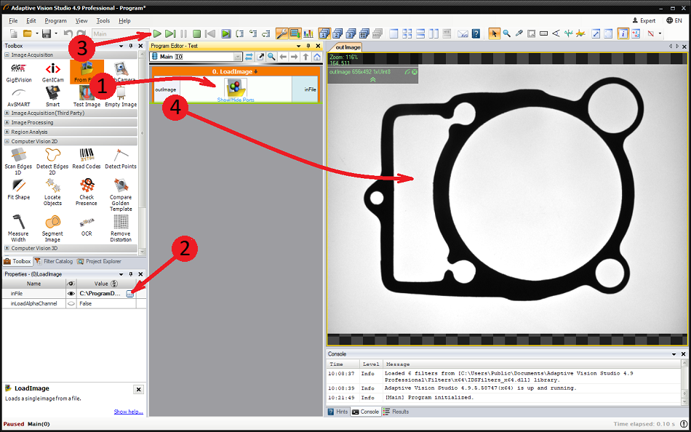Add the OCR tool from the toolbox

pyautogui.click(x=87, y=225)
